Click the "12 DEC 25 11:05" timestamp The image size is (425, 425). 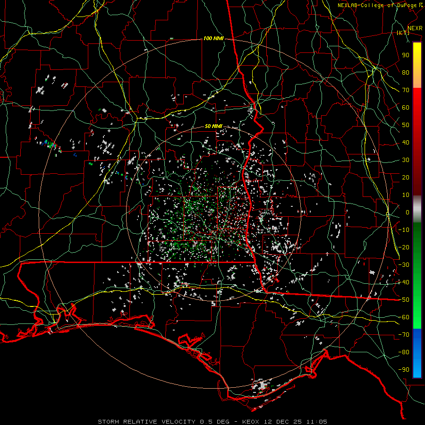295,422
